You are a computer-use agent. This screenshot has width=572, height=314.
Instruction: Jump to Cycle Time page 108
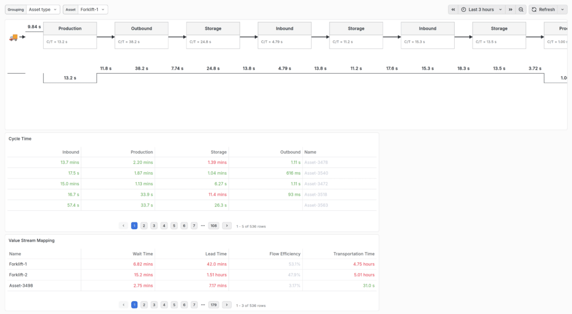point(214,226)
